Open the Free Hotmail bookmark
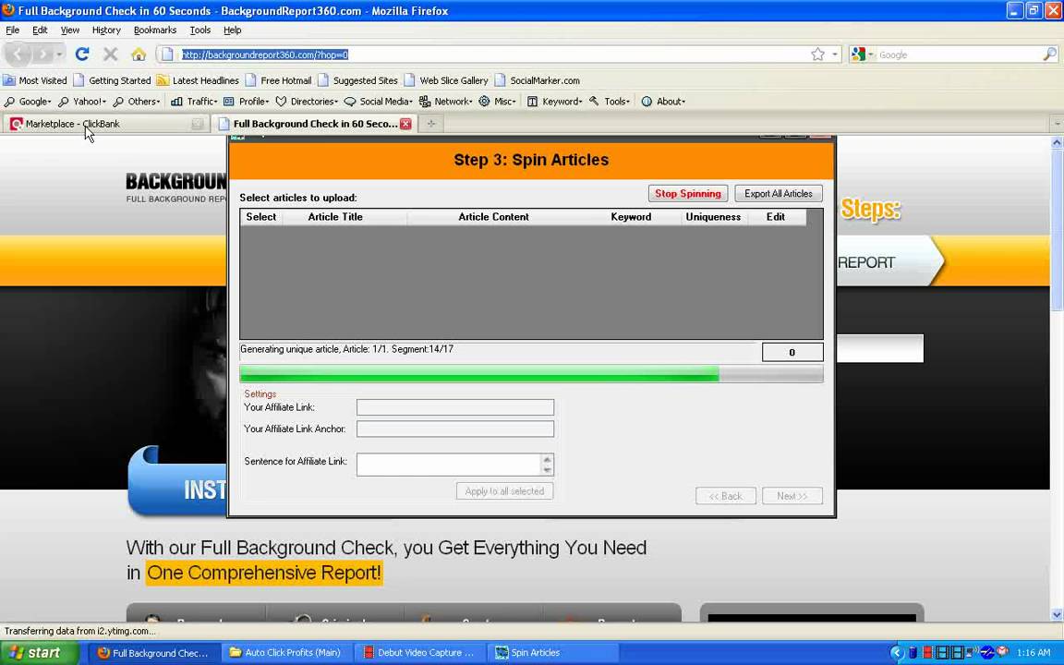This screenshot has height=665, width=1064. point(278,80)
